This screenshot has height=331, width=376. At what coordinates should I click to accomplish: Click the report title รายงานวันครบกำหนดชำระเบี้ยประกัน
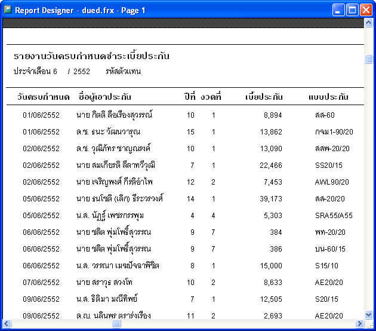[x=91, y=56]
